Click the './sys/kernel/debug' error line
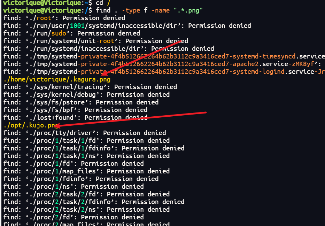 click(x=87, y=94)
